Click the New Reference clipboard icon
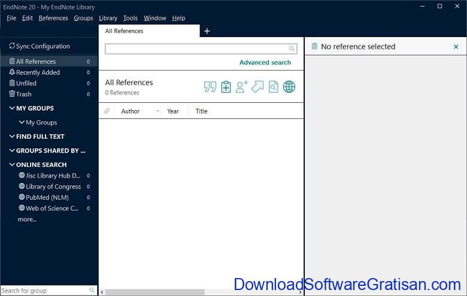Screen dimensions: 467x296 point(226,87)
